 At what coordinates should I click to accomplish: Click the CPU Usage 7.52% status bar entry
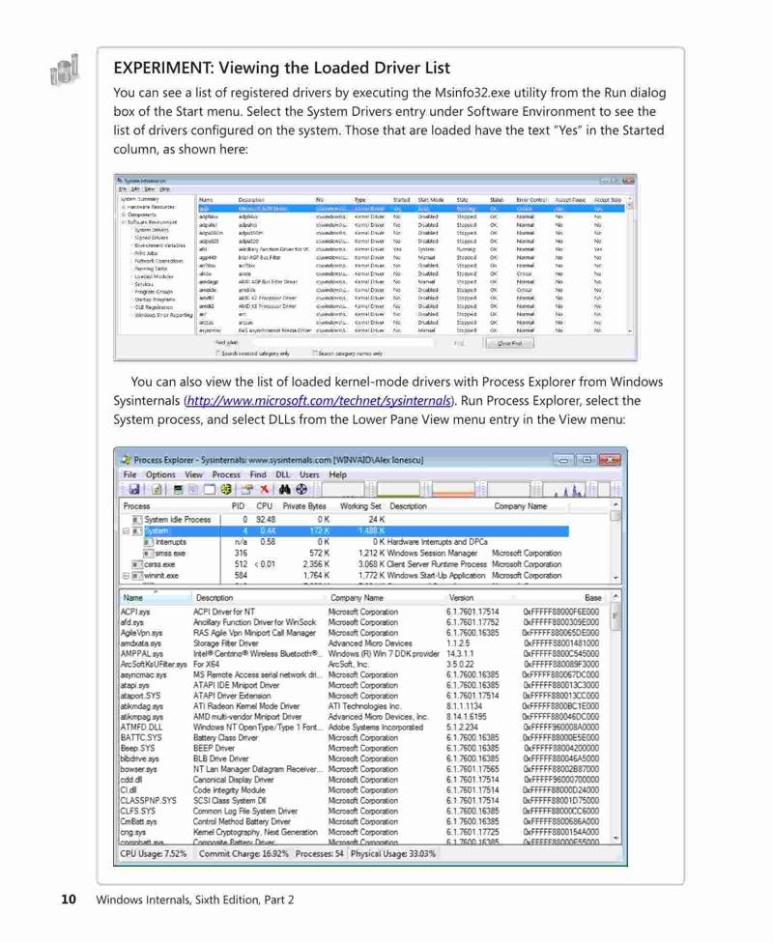coord(154,854)
